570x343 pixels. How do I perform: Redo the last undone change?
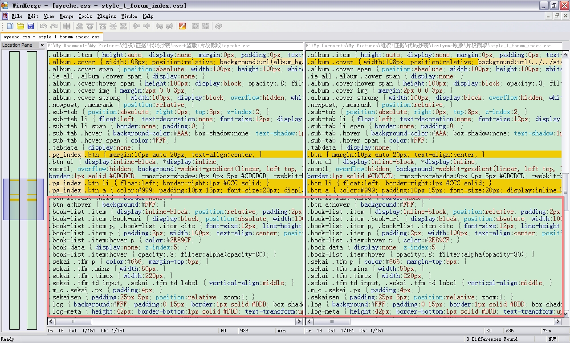pyautogui.click(x=54, y=26)
